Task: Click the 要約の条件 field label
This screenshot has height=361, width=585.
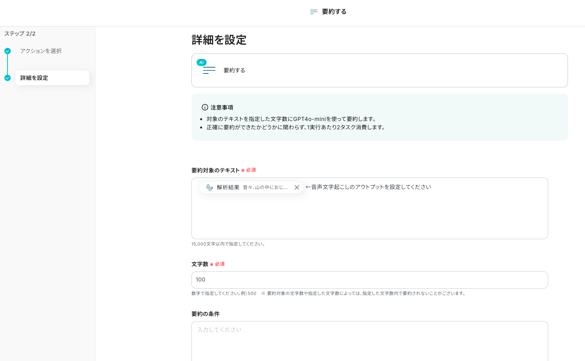Action: 205,314
